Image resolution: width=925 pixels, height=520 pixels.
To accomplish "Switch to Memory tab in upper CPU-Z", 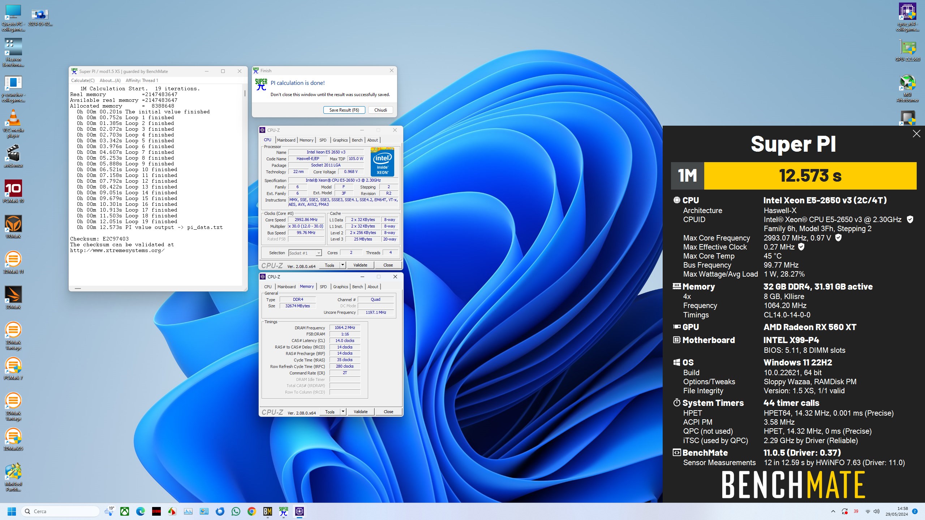I will point(306,140).
